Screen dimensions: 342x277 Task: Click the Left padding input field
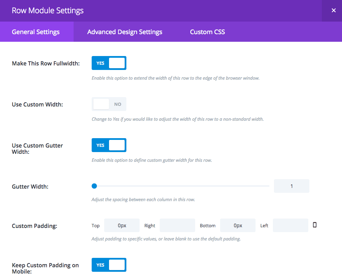[x=291, y=225]
